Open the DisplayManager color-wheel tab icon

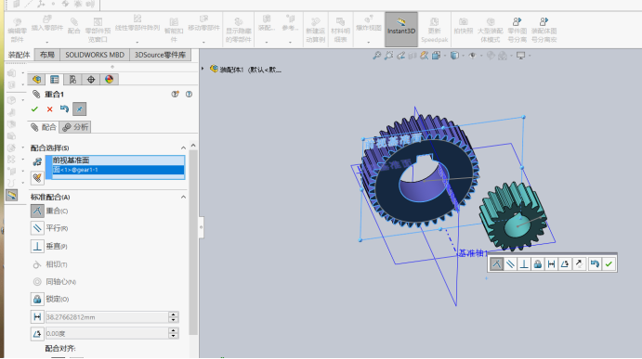[109, 80]
